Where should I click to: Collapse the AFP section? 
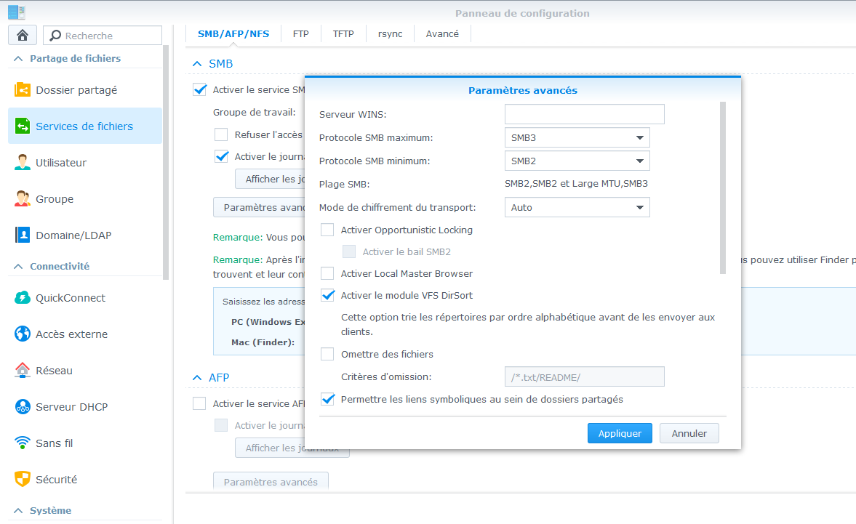point(197,377)
